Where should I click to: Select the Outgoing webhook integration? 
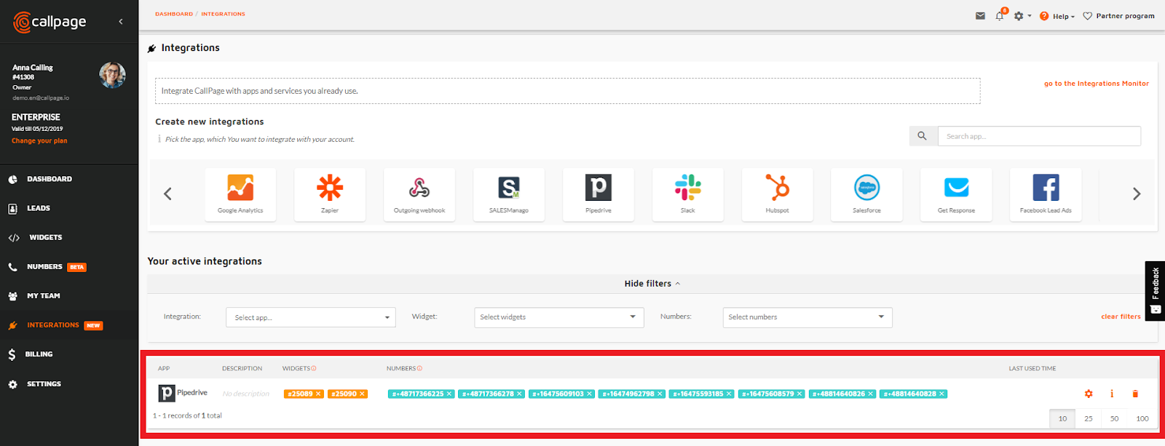point(419,194)
